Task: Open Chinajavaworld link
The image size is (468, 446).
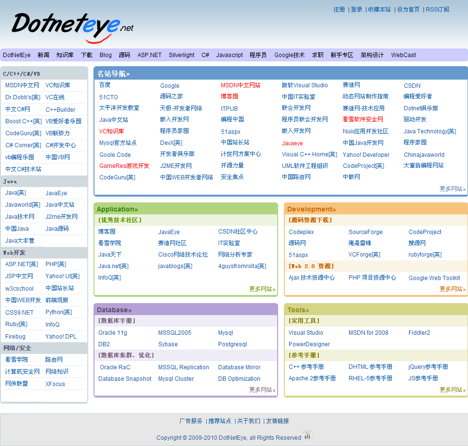Action: point(424,154)
